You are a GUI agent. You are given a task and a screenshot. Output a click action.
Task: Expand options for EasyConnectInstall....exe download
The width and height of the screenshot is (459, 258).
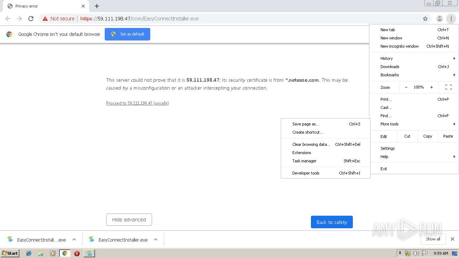coord(74,240)
